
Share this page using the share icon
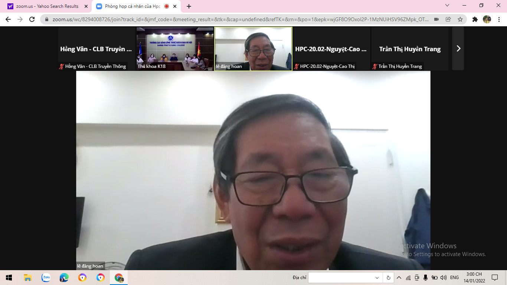pos(448,19)
